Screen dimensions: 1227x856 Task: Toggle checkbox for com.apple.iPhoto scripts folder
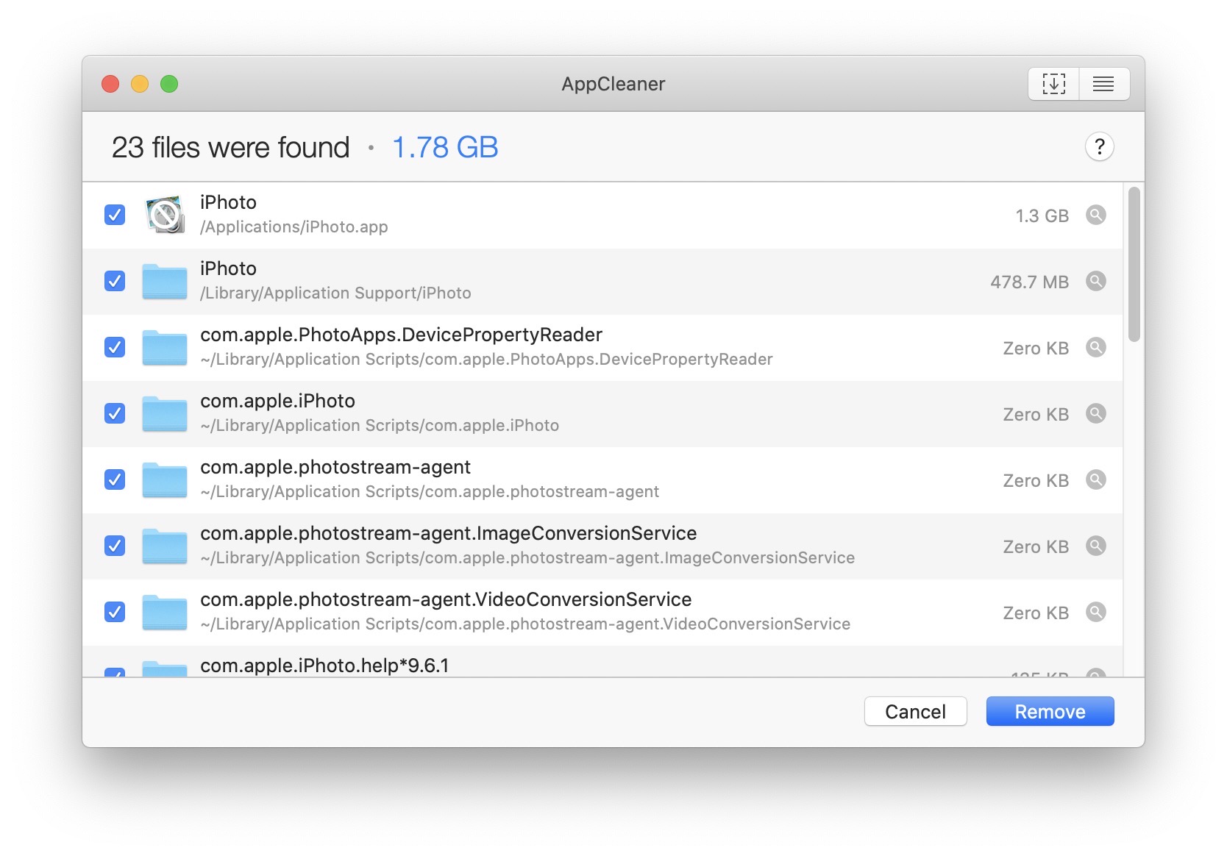click(x=115, y=413)
